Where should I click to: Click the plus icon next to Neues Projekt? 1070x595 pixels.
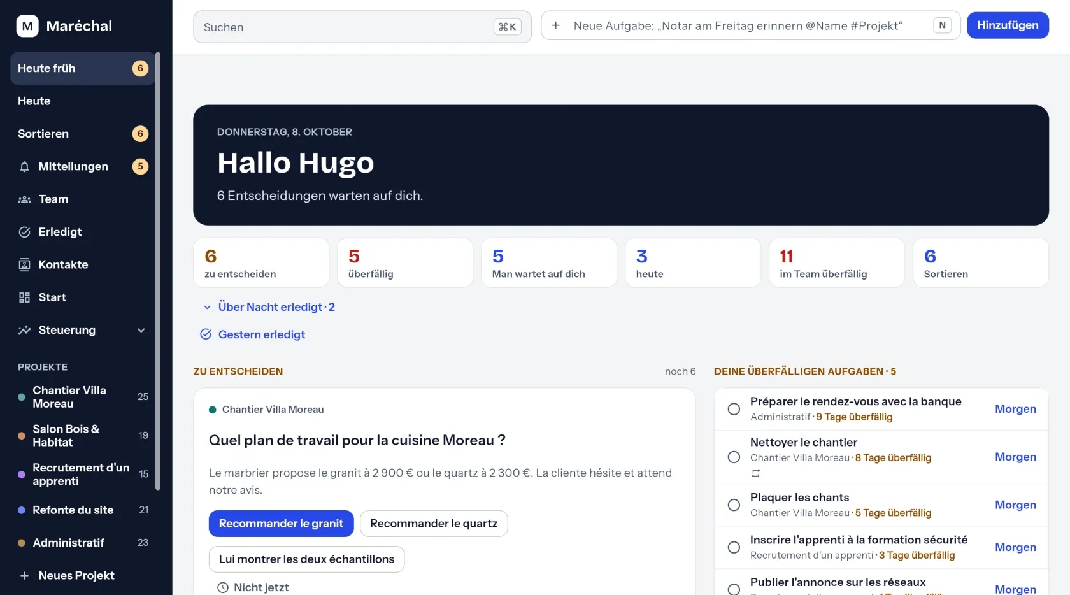tap(24, 576)
